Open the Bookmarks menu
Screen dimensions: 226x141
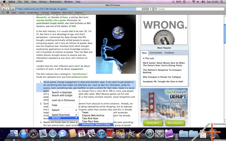pyautogui.click(x=55, y=2)
